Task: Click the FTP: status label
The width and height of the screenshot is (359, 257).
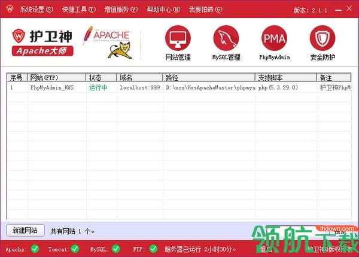Action: [x=139, y=249]
